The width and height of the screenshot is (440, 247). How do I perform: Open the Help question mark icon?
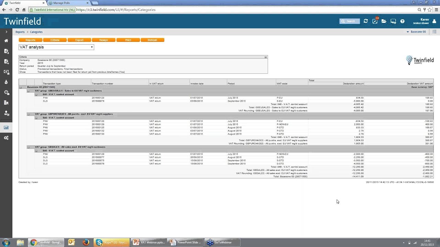pyautogui.click(x=403, y=21)
